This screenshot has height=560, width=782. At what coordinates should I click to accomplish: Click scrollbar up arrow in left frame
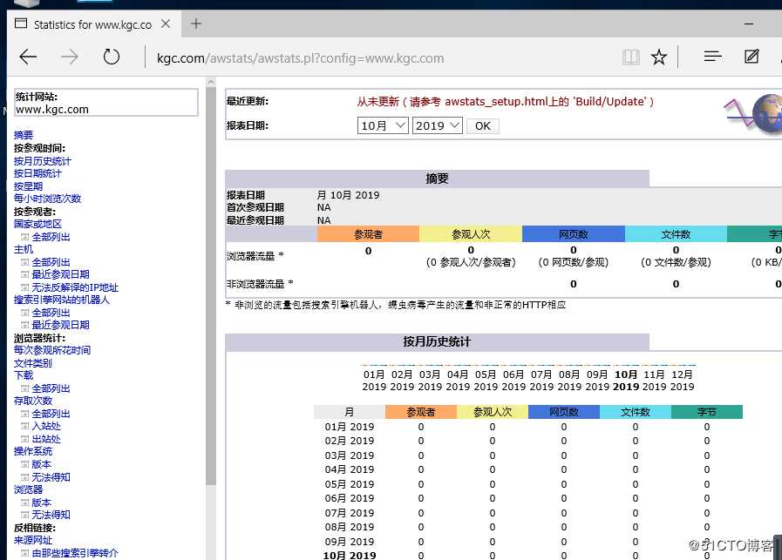click(211, 82)
